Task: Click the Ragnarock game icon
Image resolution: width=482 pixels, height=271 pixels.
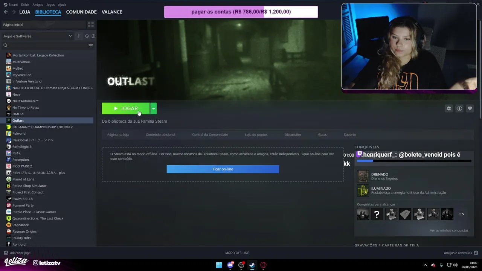Action: [9, 225]
